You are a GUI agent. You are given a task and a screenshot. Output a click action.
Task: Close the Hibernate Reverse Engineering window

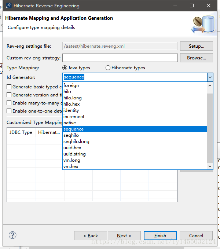(209, 6)
